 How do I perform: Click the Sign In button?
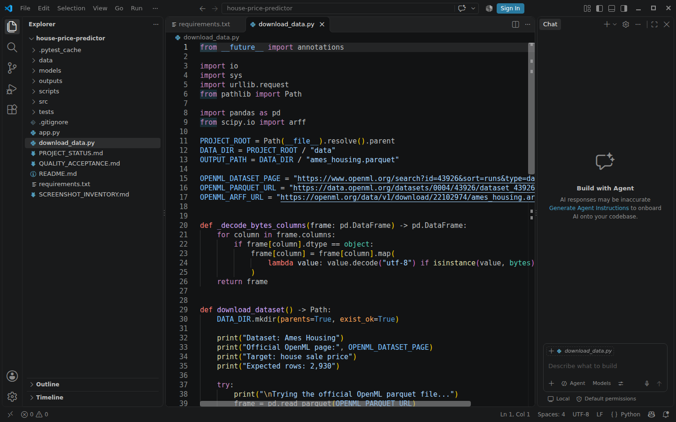pos(510,8)
